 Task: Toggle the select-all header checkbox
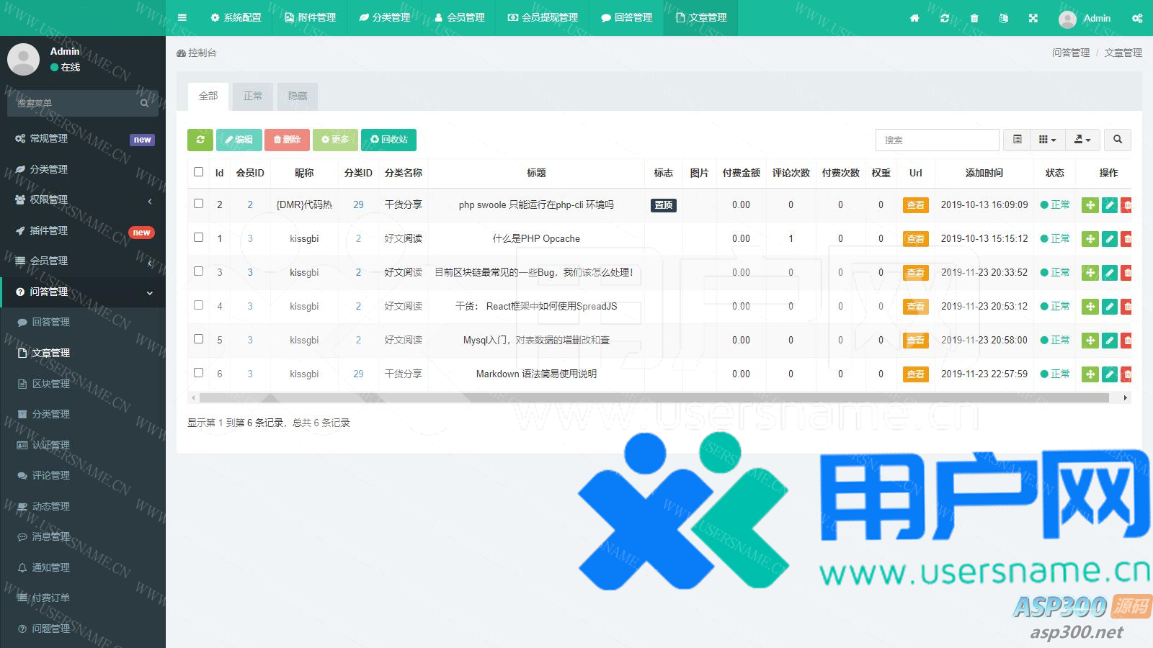[198, 172]
